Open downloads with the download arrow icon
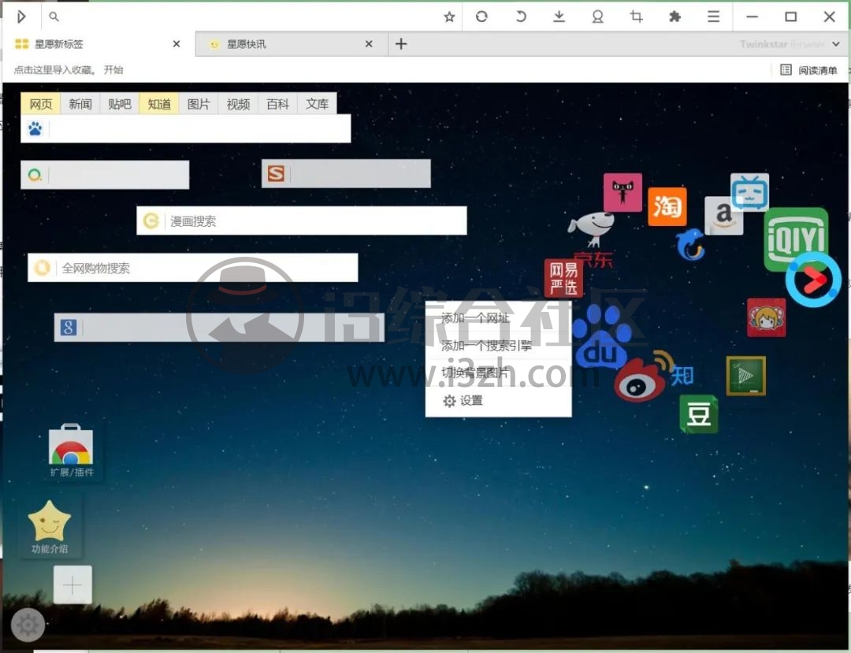 [x=559, y=17]
